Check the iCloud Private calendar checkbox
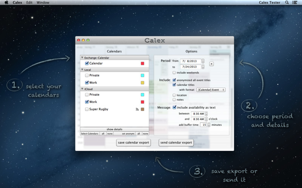Image resolution: width=302 pixels, height=188 pixels. (87, 95)
